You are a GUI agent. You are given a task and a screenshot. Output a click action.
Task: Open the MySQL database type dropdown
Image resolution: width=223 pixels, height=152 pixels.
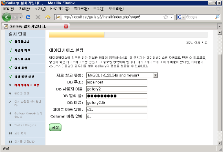[122, 75]
